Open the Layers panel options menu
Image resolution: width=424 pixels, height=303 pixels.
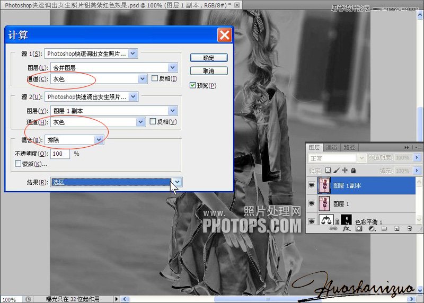418,147
